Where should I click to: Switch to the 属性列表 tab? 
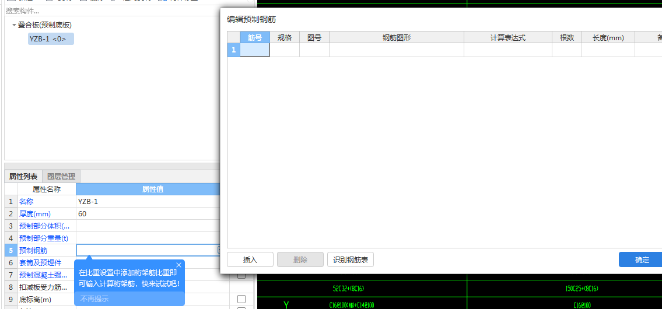click(23, 177)
